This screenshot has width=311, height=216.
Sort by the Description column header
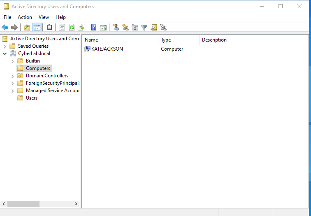[230, 40]
